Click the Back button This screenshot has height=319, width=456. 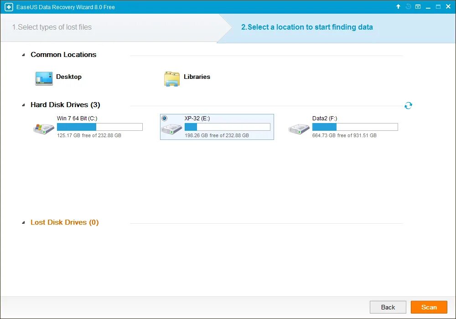[x=388, y=307]
